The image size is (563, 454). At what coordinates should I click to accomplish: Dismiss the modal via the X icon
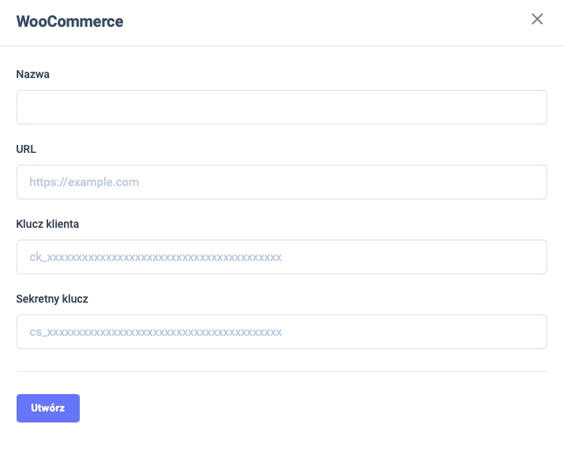pos(537,19)
